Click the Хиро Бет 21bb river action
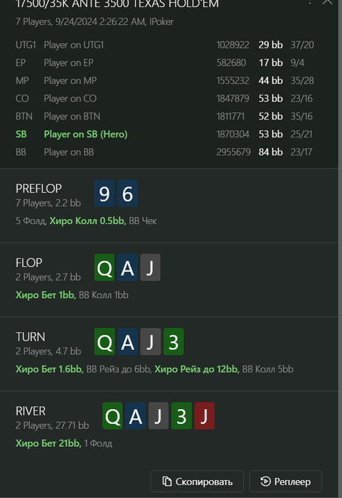 click(48, 443)
